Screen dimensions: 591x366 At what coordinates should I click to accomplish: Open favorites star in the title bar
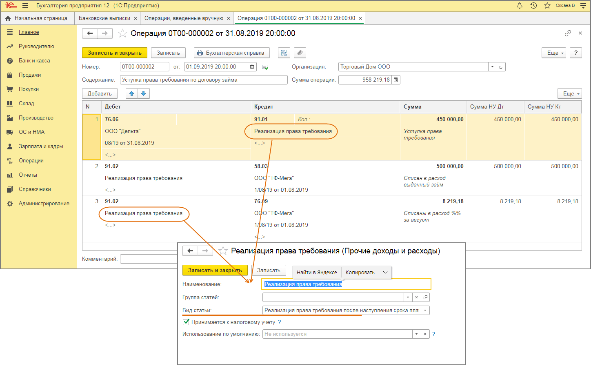coord(547,6)
